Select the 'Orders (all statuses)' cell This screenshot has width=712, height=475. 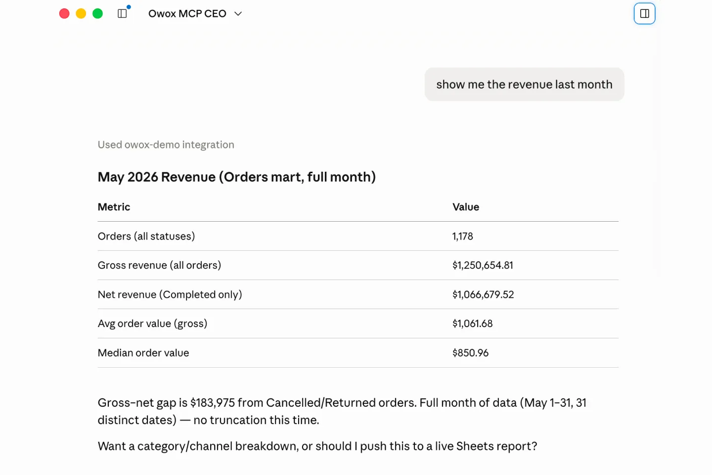146,237
